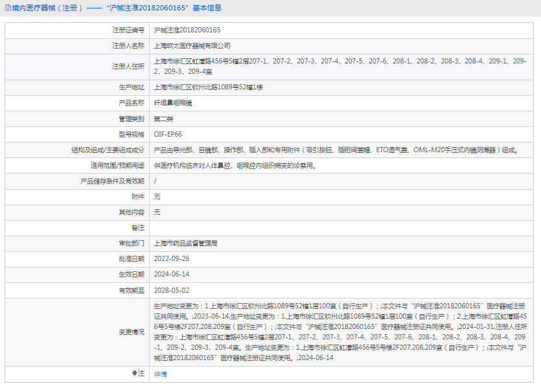Click the company name 上海欧太医疗器械有限公司
This screenshot has width=541, height=386.
[x=192, y=46]
